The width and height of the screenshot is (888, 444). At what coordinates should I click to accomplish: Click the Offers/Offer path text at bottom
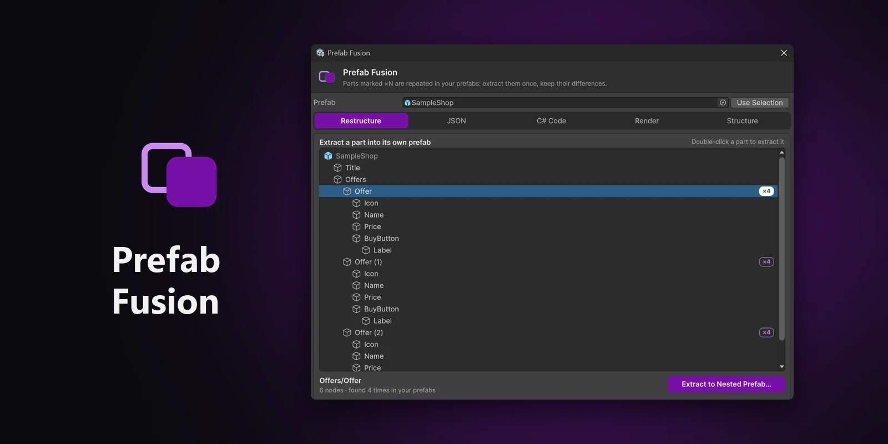[x=340, y=381]
